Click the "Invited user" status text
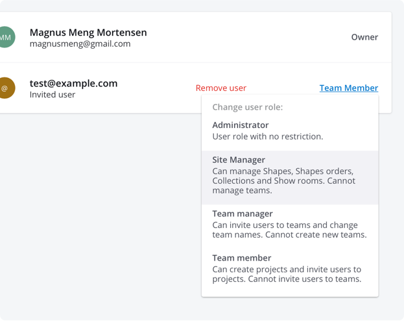 click(x=53, y=95)
